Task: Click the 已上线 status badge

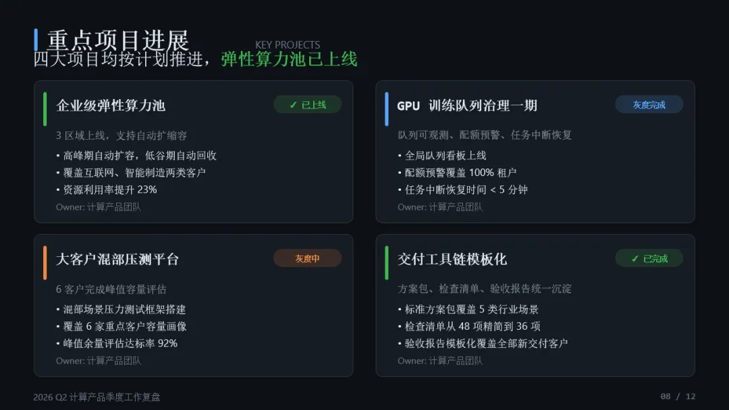Action: [x=307, y=105]
